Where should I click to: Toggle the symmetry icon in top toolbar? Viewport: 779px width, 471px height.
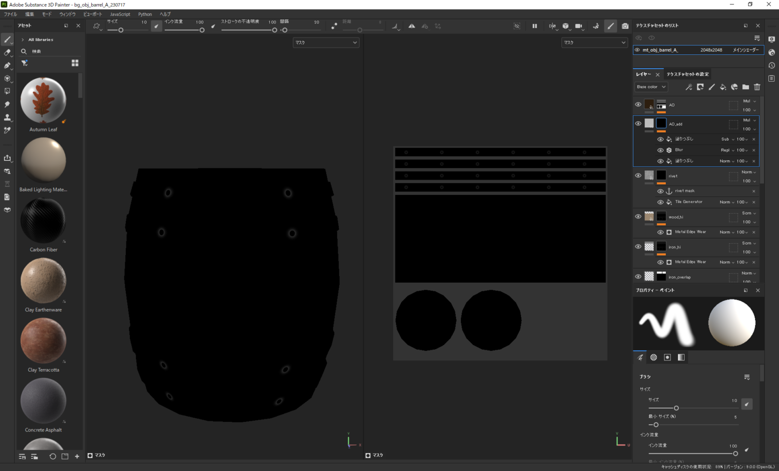click(552, 26)
